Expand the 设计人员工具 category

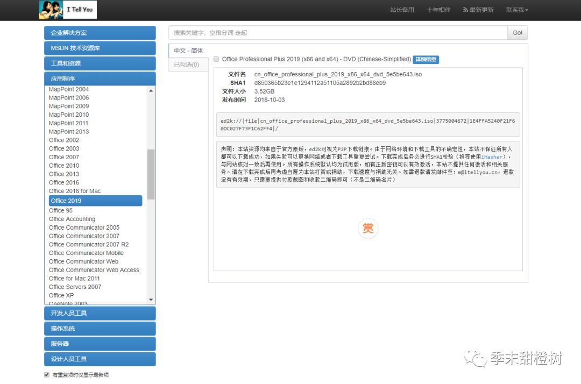(100, 359)
